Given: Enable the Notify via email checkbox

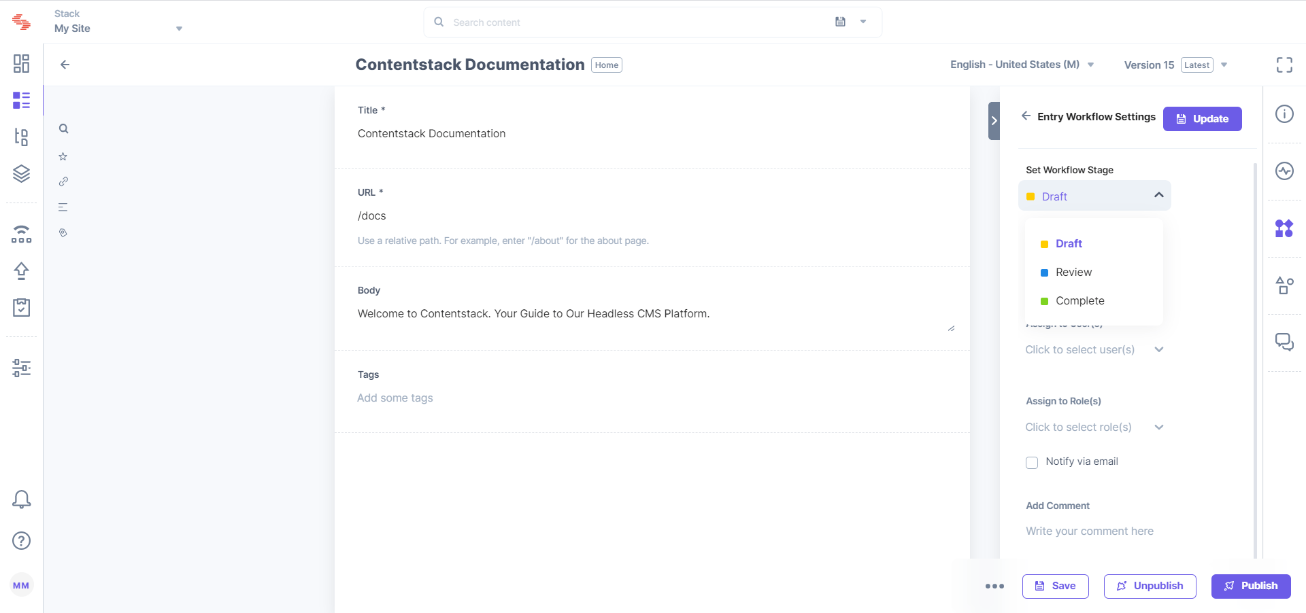Looking at the screenshot, I should tap(1031, 462).
